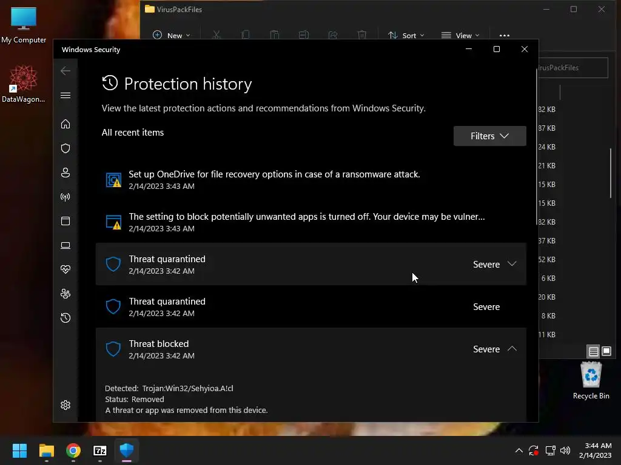Open the taskbar clock and date
Image resolution: width=621 pixels, height=465 pixels.
(596, 450)
